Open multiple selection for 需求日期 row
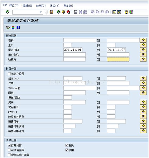Viewport: 149px width, 158px height. point(143,50)
